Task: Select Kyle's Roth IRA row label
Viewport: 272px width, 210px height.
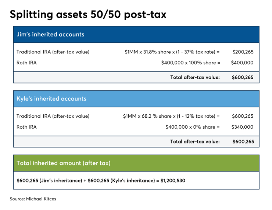Action: tap(26, 127)
